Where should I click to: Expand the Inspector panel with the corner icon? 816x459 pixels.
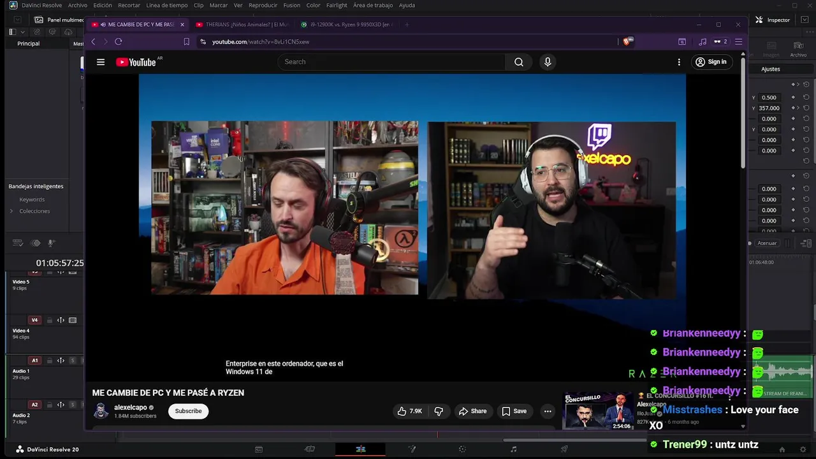(x=805, y=20)
